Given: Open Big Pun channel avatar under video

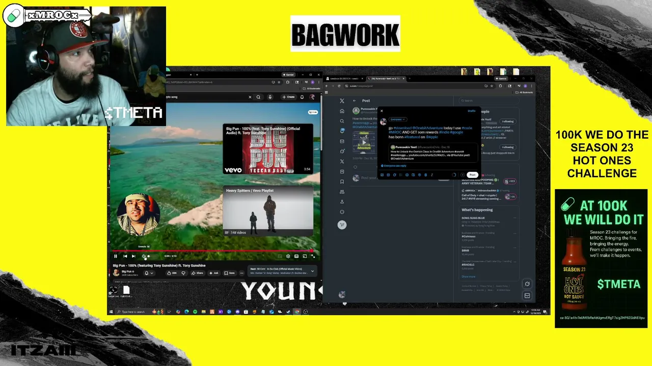Looking at the screenshot, I should pos(116,272).
